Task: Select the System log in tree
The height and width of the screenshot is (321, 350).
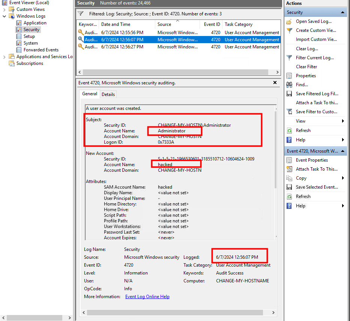Action: pos(30,43)
